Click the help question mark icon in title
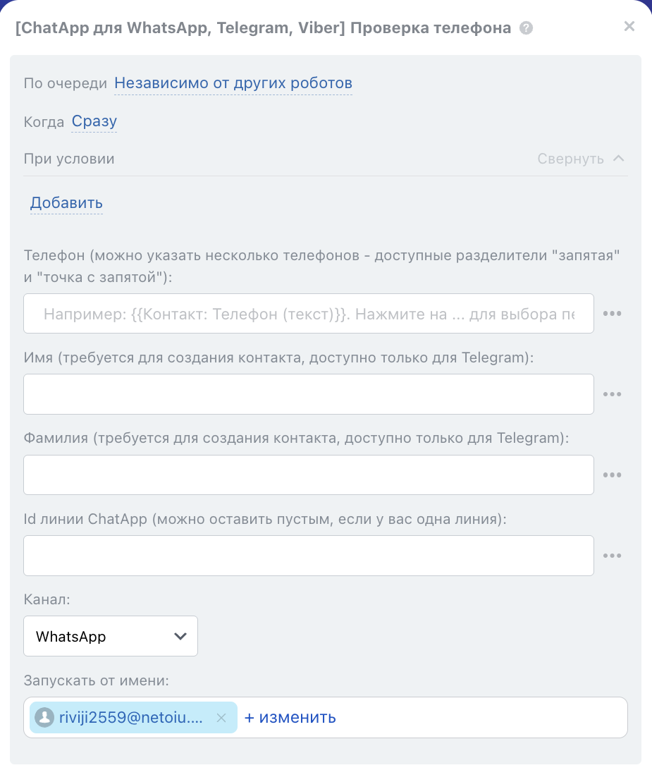652x770 pixels. coord(526,29)
